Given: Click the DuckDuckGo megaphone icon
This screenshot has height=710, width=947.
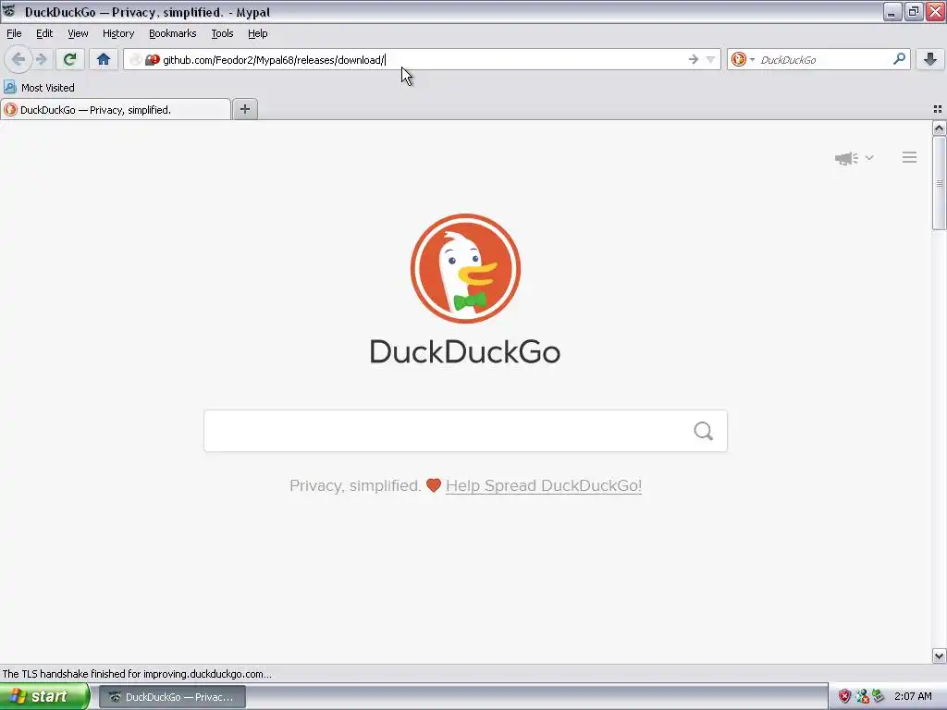Looking at the screenshot, I should pos(846,158).
